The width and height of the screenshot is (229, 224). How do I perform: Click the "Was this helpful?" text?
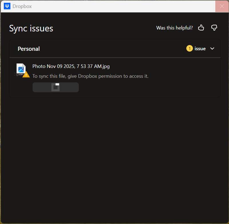(x=174, y=28)
